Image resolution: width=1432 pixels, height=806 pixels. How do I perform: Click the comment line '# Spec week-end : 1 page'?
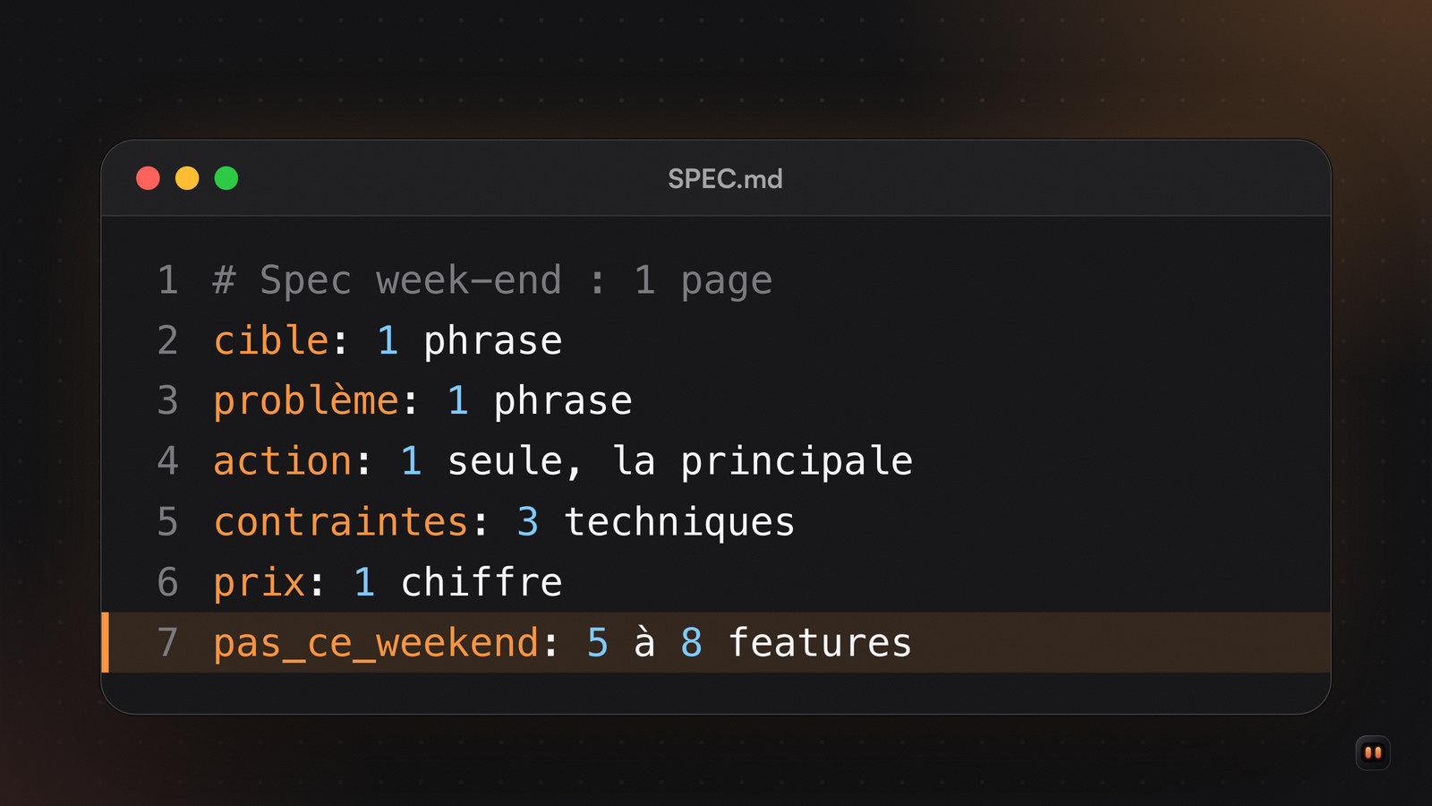point(492,280)
